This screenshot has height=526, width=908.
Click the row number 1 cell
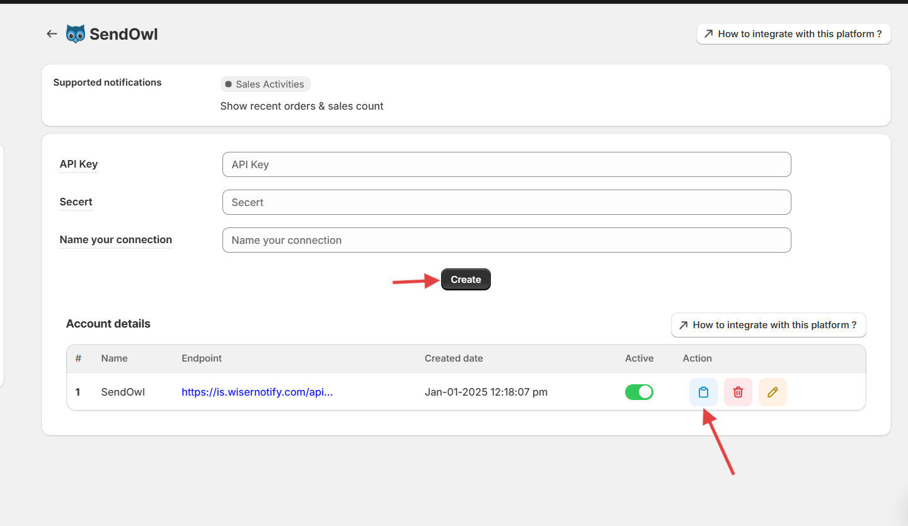click(x=78, y=392)
